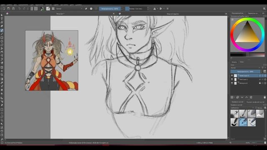Adjust the brush opacity stepper arrows
Viewport: 267px width, 150px height.
click(x=122, y=9)
